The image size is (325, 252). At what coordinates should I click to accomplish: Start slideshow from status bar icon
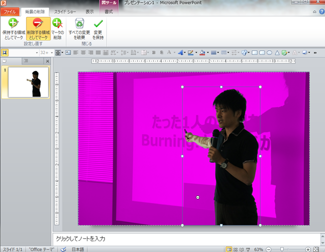point(247,249)
